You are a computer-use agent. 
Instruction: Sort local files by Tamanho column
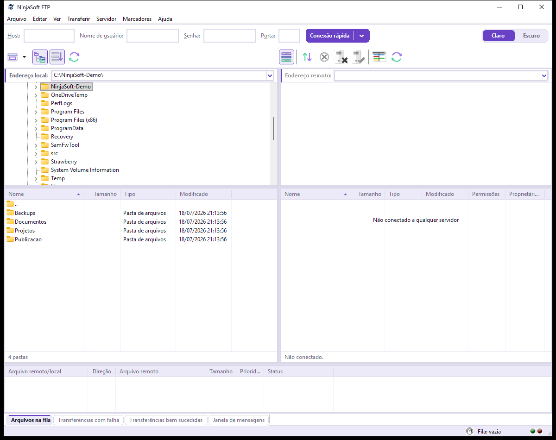[x=102, y=194]
